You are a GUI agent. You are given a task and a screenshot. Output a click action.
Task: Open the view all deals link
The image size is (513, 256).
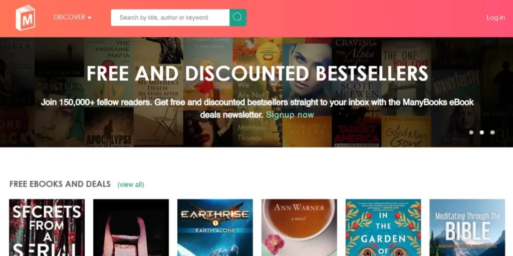pyautogui.click(x=131, y=184)
